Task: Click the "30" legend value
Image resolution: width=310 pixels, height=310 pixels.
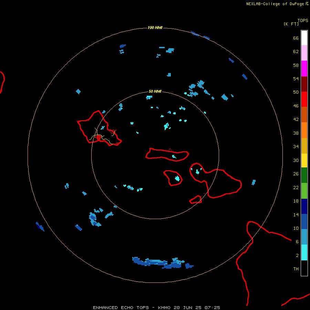Action: coord(296,160)
